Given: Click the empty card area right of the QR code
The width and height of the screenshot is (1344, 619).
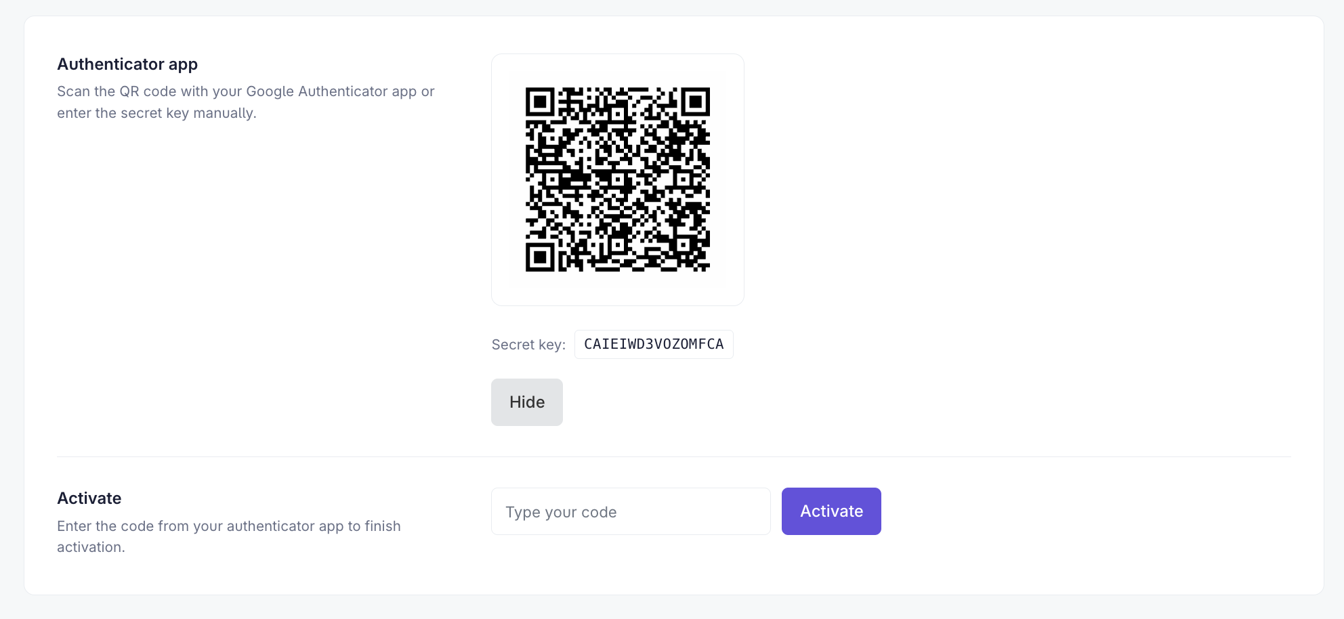Looking at the screenshot, I should point(1016,179).
